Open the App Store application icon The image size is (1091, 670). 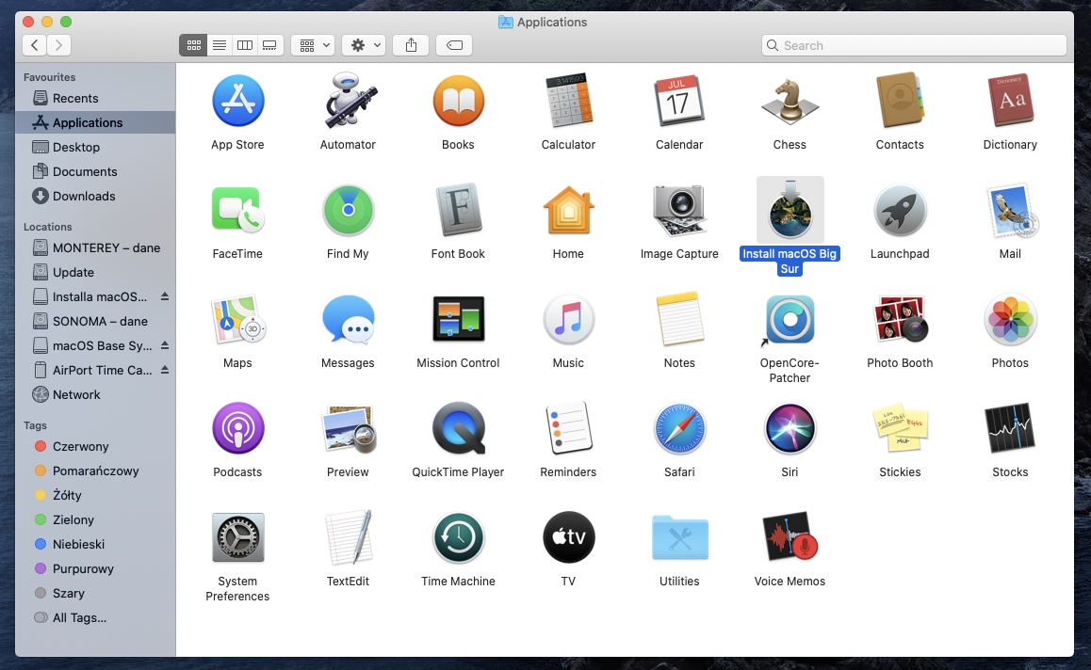point(238,102)
